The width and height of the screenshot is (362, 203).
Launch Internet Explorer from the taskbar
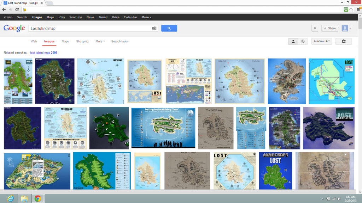coord(10,198)
